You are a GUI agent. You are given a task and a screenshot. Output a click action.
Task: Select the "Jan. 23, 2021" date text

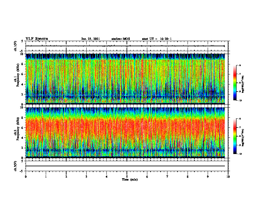tap(91, 39)
